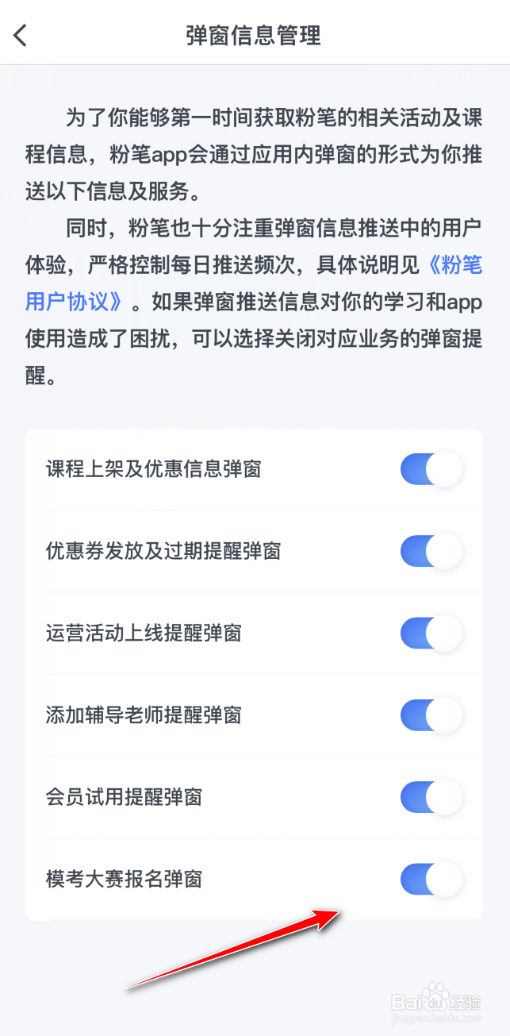Screen dimensions: 510x1036
Task: Open the 《粉笔用户协议》 link
Action: tap(75, 301)
